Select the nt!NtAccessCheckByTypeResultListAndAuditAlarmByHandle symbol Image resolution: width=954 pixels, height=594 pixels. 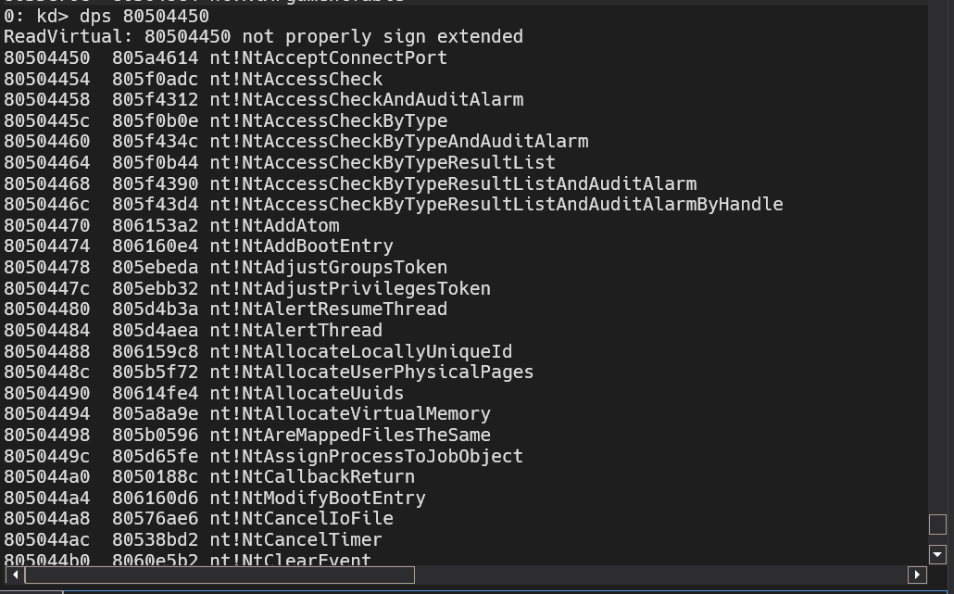tap(496, 204)
